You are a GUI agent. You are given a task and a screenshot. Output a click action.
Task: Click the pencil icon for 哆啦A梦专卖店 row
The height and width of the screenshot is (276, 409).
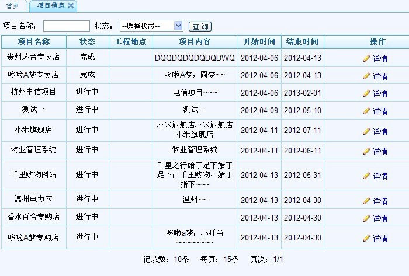[366, 76]
